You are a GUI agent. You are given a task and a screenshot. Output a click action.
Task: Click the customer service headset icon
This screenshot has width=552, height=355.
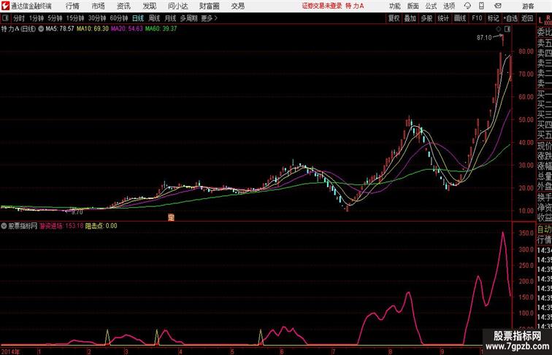[467, 6]
